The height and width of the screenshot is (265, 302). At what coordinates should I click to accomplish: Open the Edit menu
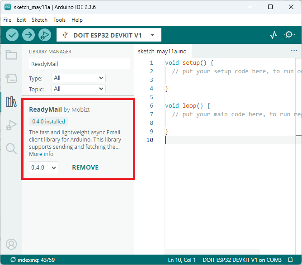(21, 20)
